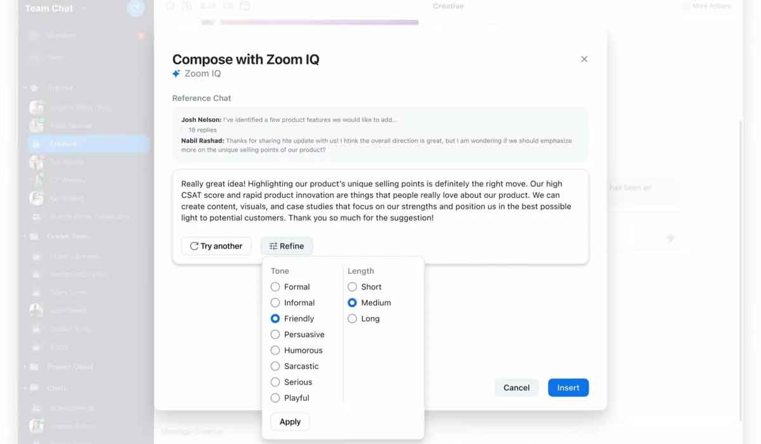The height and width of the screenshot is (444, 761).
Task: Choose the Long length option
Action: point(353,318)
